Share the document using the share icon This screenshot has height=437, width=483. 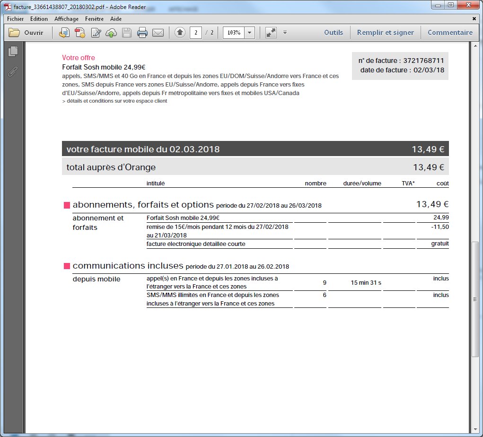64,33
